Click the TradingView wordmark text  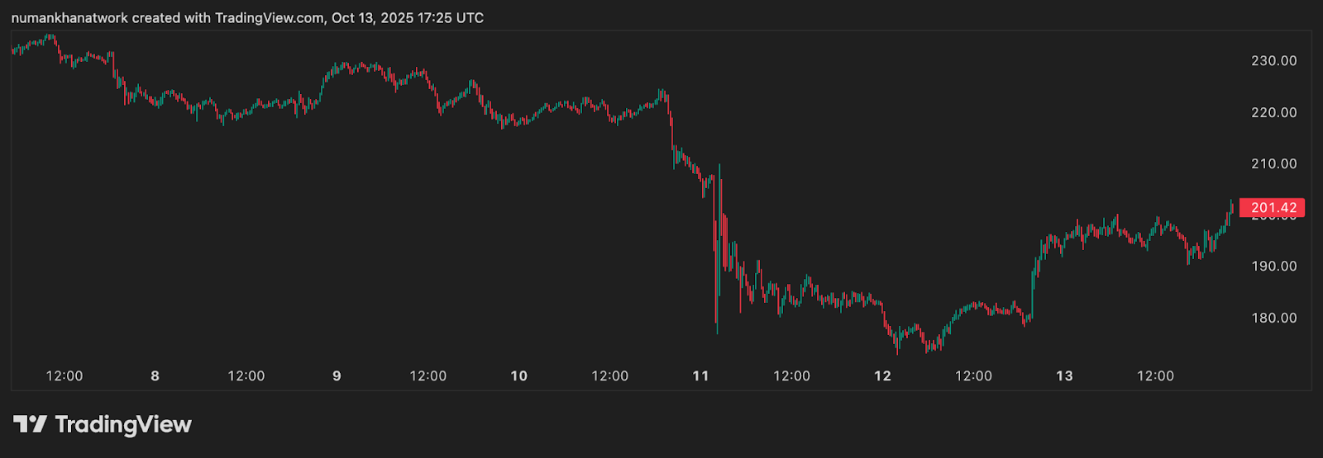click(x=123, y=424)
